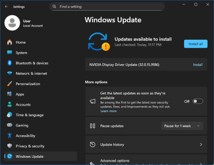Screen dimensions: 214x165
Task: Click the Accessibility figure icon
Action: (9, 136)
